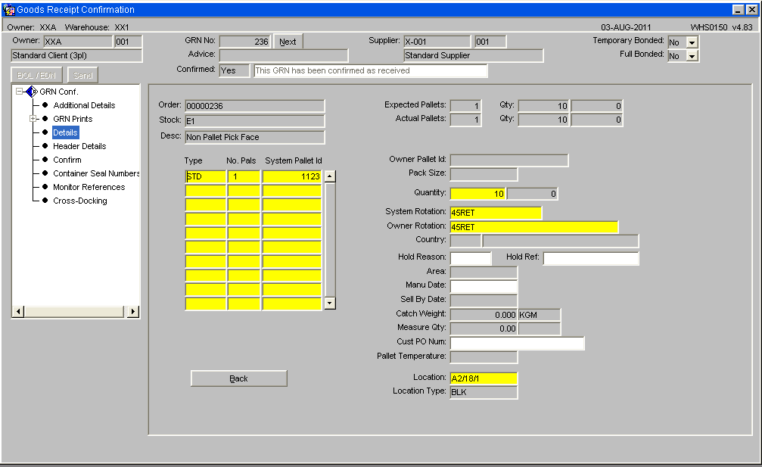Image resolution: width=762 pixels, height=467 pixels.
Task: Click the KGM unit field
Action: (x=540, y=315)
